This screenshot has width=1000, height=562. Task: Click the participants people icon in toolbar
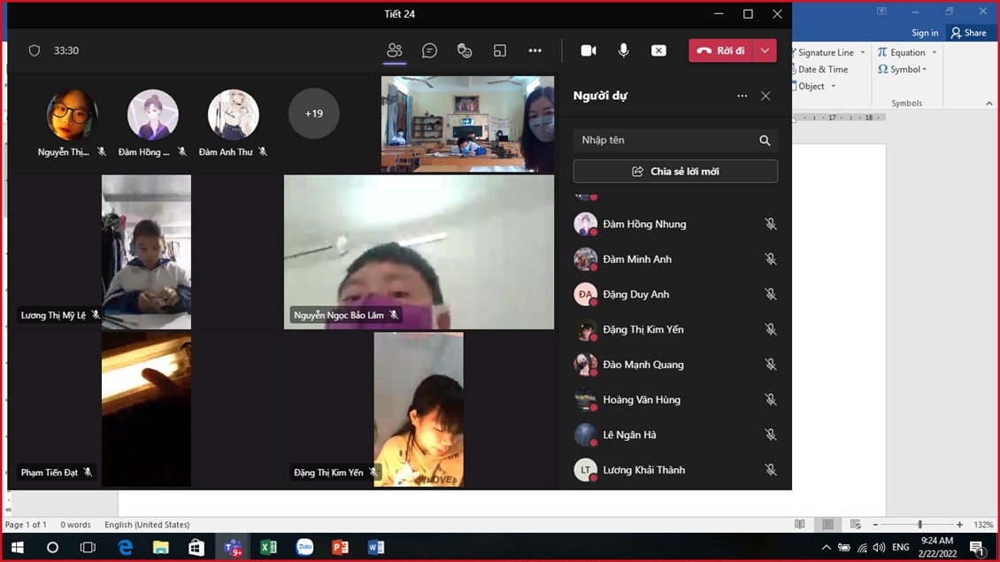[x=395, y=51]
